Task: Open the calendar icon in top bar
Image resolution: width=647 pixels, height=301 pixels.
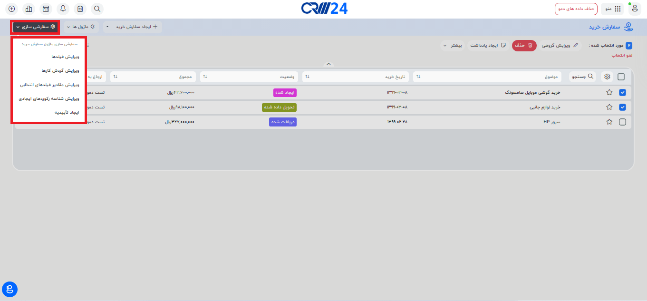Action: (46, 9)
